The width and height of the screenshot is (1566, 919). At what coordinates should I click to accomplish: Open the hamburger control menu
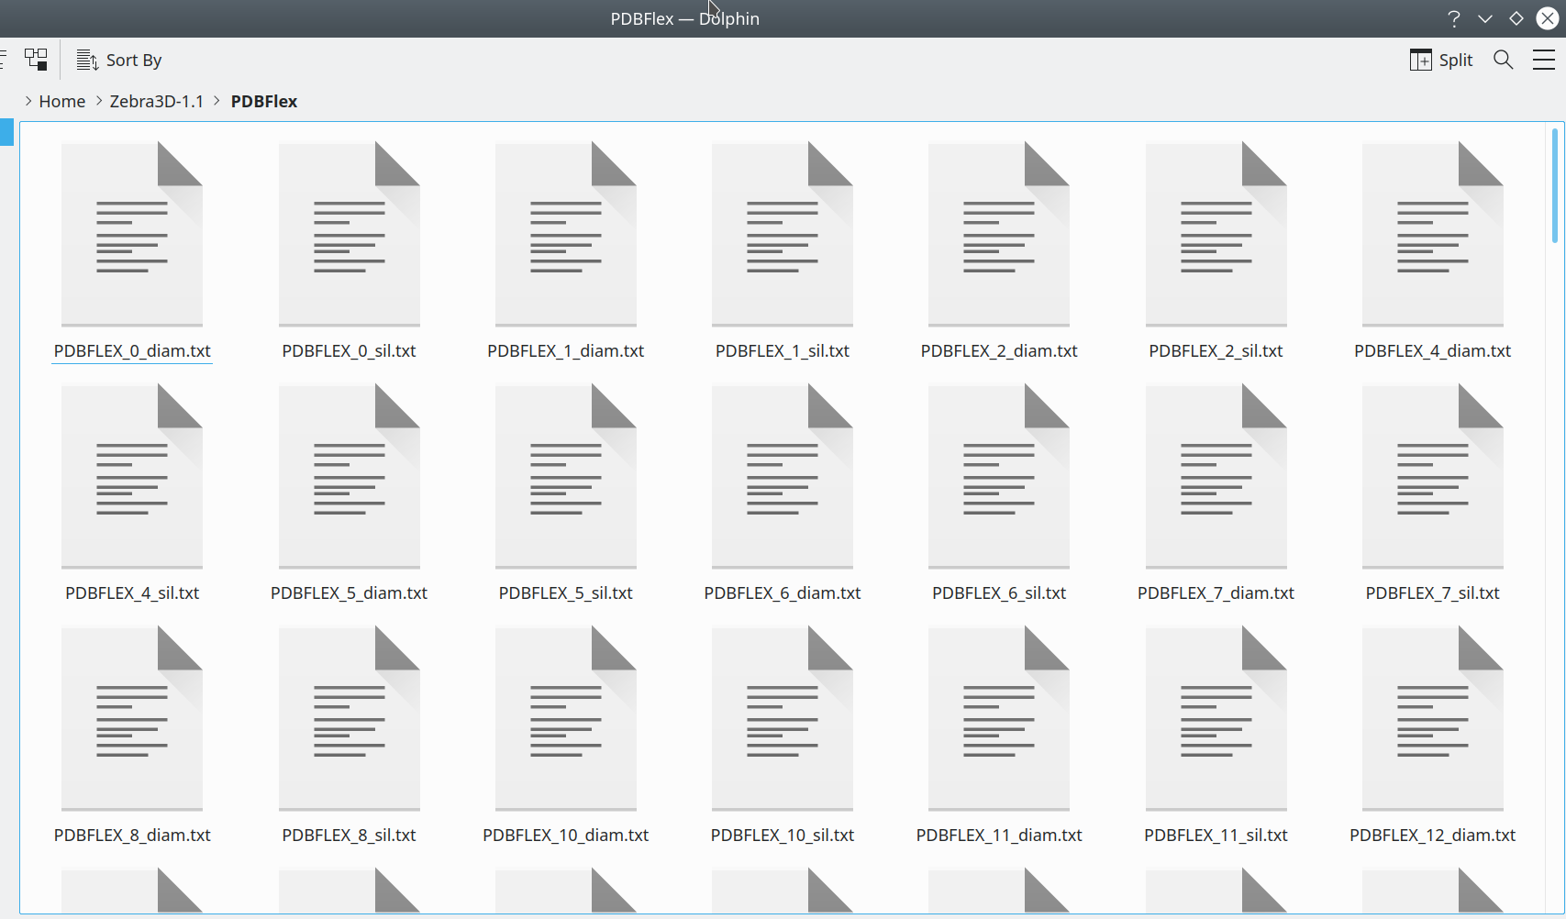click(x=1544, y=60)
